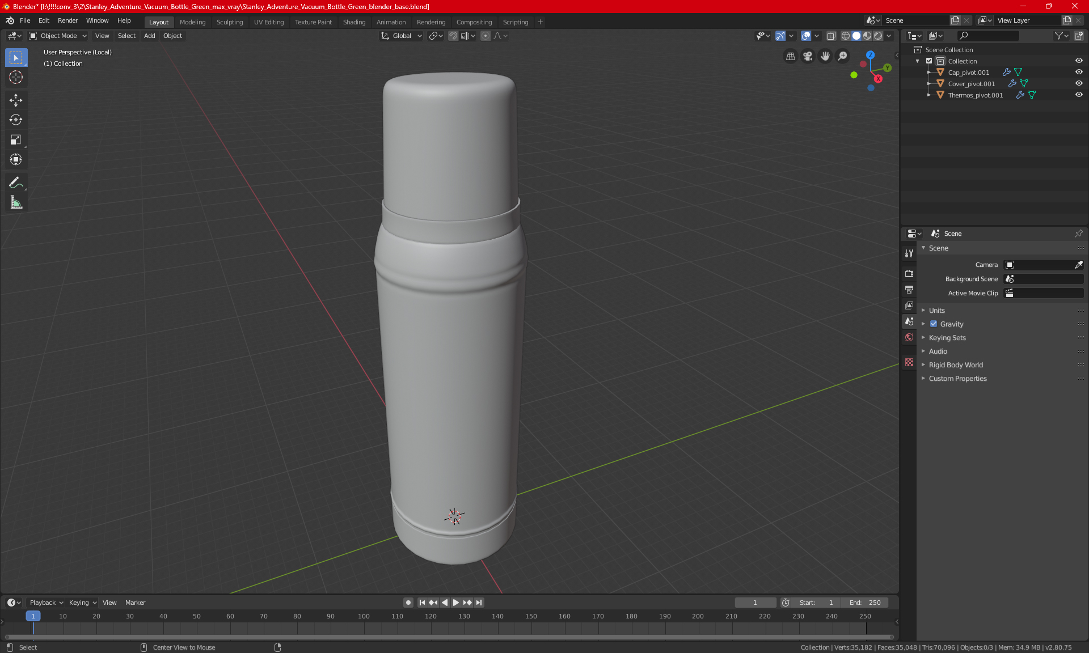Select the Cursor tool
This screenshot has width=1089, height=653.
point(16,78)
